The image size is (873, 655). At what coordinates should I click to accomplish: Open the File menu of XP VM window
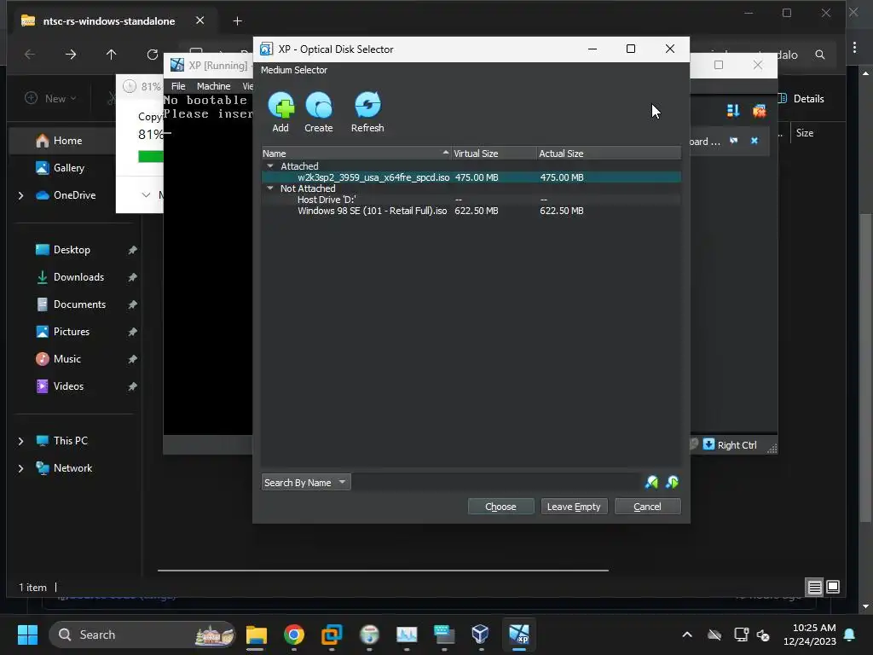tap(178, 86)
